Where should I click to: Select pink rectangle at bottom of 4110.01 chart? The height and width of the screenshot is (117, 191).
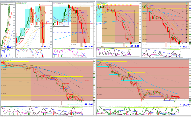point(62,103)
